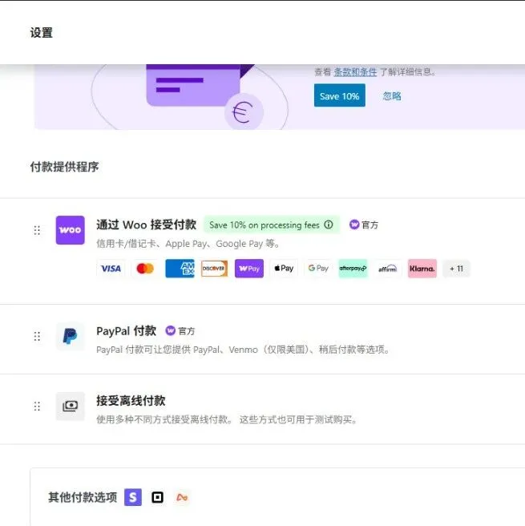Click the offline payments description text
Image resolution: width=525 pixels, height=526 pixels.
click(x=227, y=419)
